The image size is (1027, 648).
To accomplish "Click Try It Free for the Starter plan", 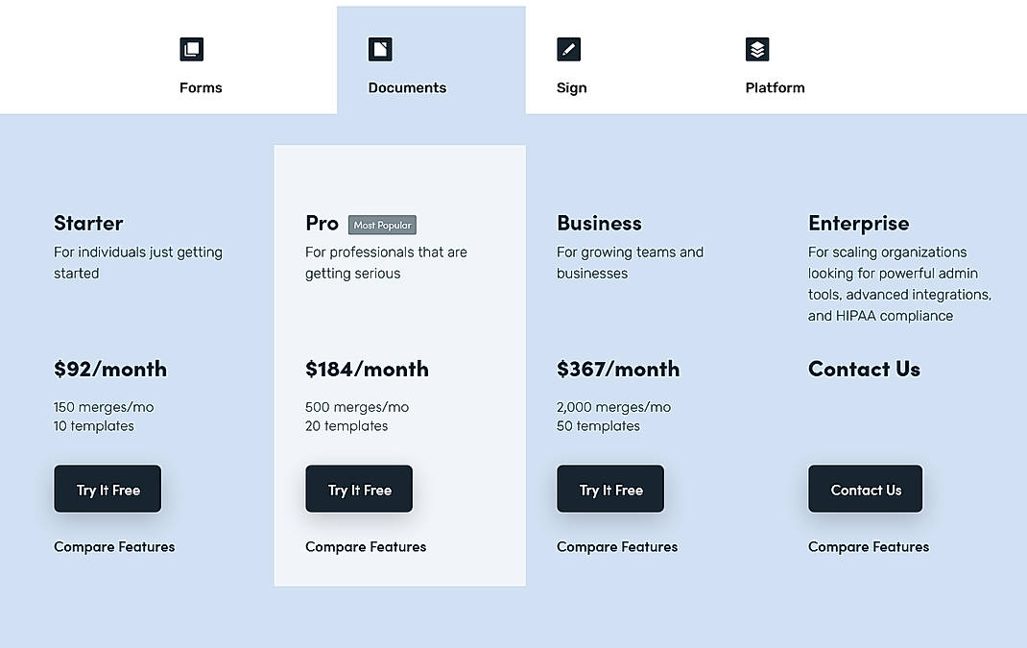I will [107, 489].
